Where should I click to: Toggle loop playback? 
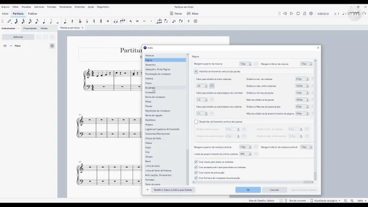coord(298,14)
